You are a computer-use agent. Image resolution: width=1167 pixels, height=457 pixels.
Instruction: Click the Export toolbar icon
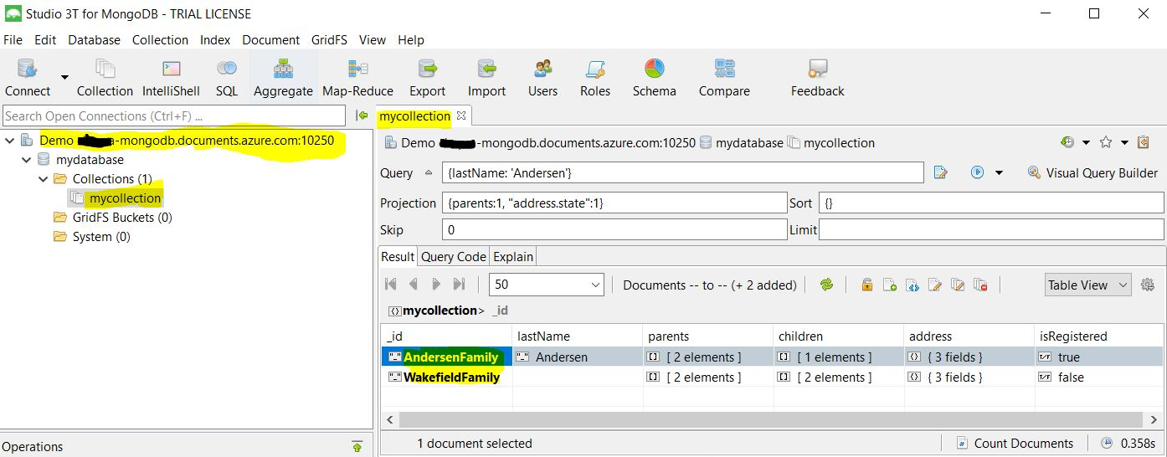click(x=427, y=78)
